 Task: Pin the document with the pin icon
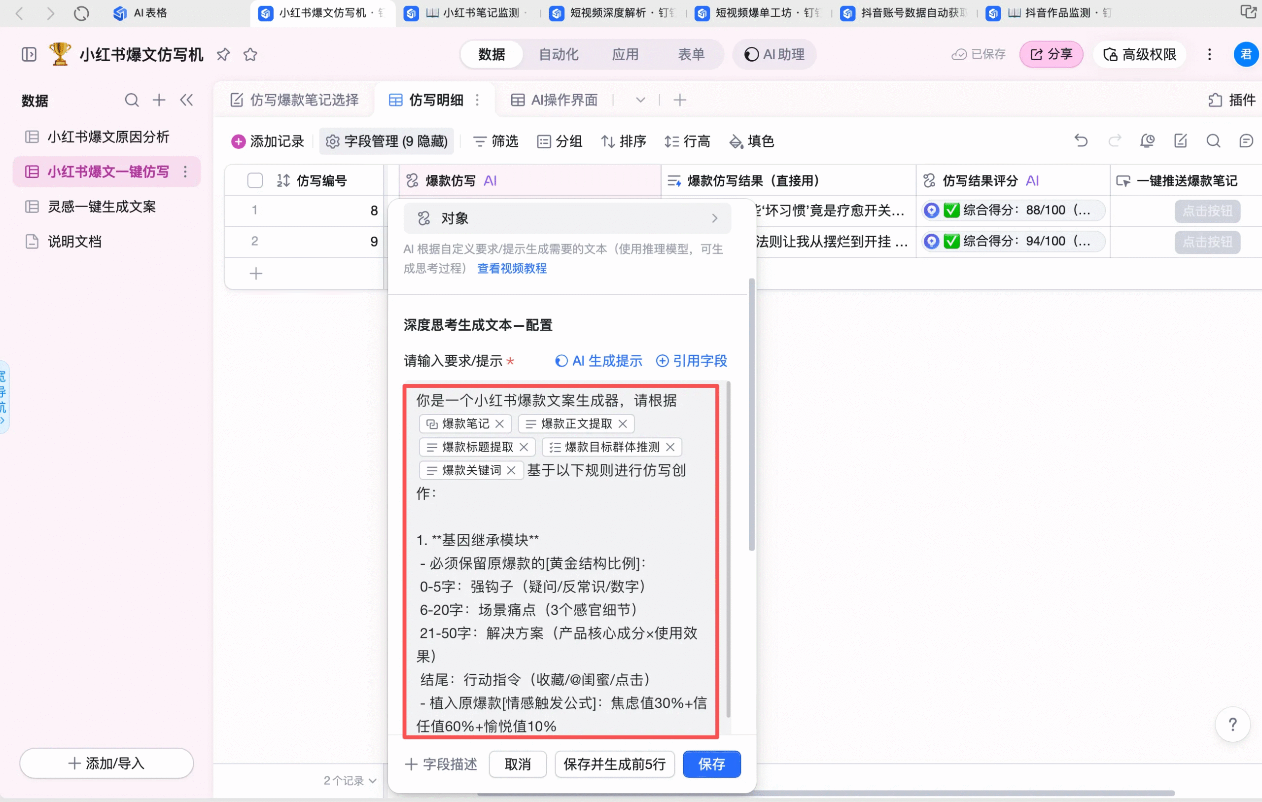[223, 55]
